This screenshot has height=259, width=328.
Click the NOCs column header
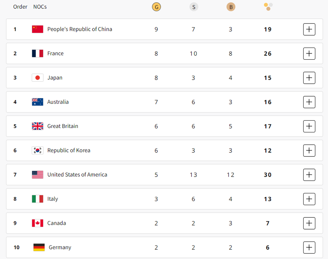point(40,7)
